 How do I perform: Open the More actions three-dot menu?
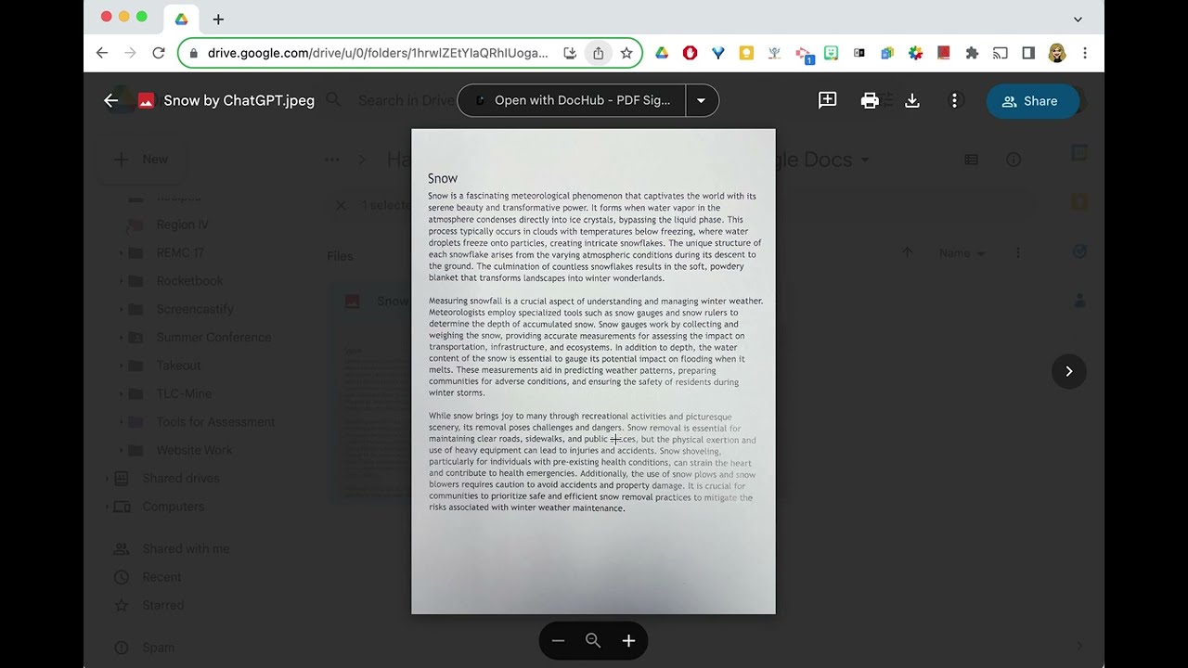954,100
